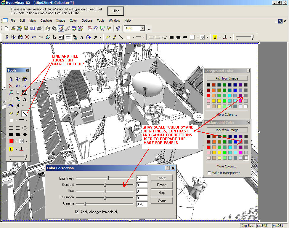Viewport: 289px width, 228px height.
Task: Click the scissors Cut icon in main toolbar
Action: (7, 37)
